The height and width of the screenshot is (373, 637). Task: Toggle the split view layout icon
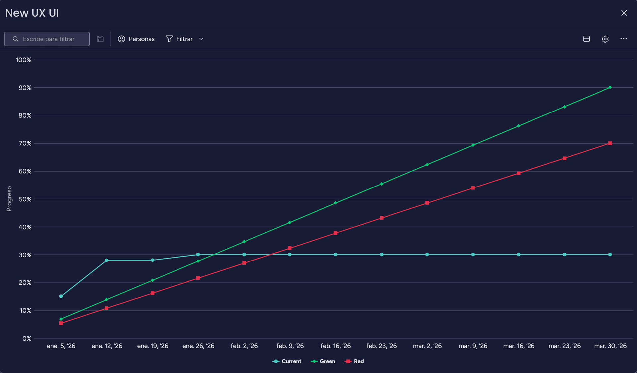coord(586,39)
